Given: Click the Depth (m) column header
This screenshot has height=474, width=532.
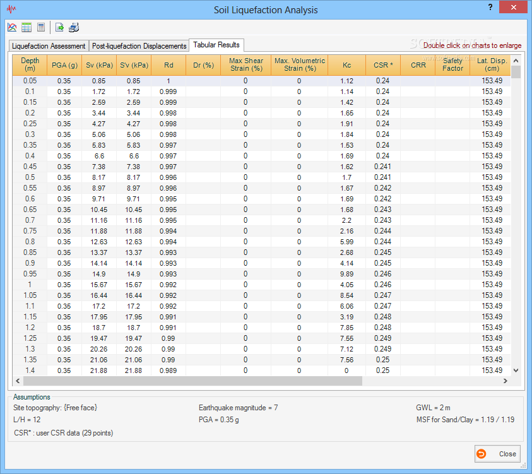Looking at the screenshot, I should [x=30, y=65].
